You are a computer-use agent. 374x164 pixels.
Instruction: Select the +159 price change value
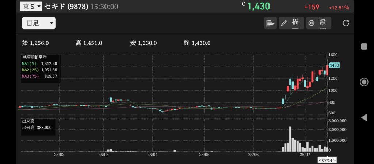pos(312,7)
